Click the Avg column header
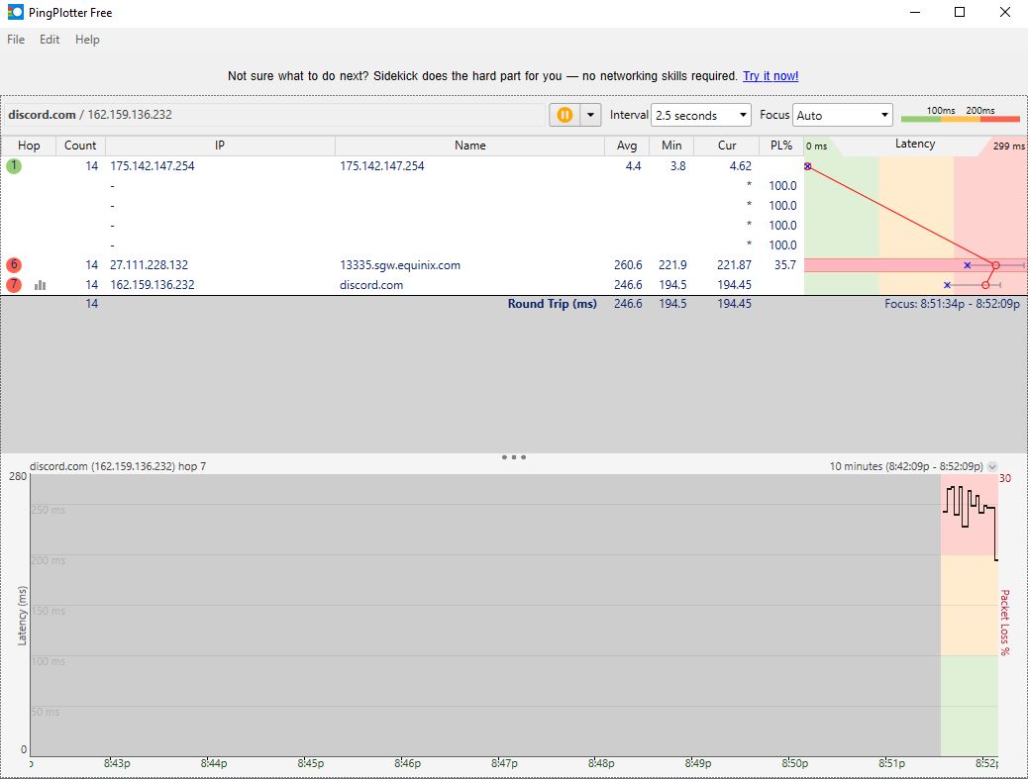Viewport: 1028px width, 779px height. (x=627, y=146)
